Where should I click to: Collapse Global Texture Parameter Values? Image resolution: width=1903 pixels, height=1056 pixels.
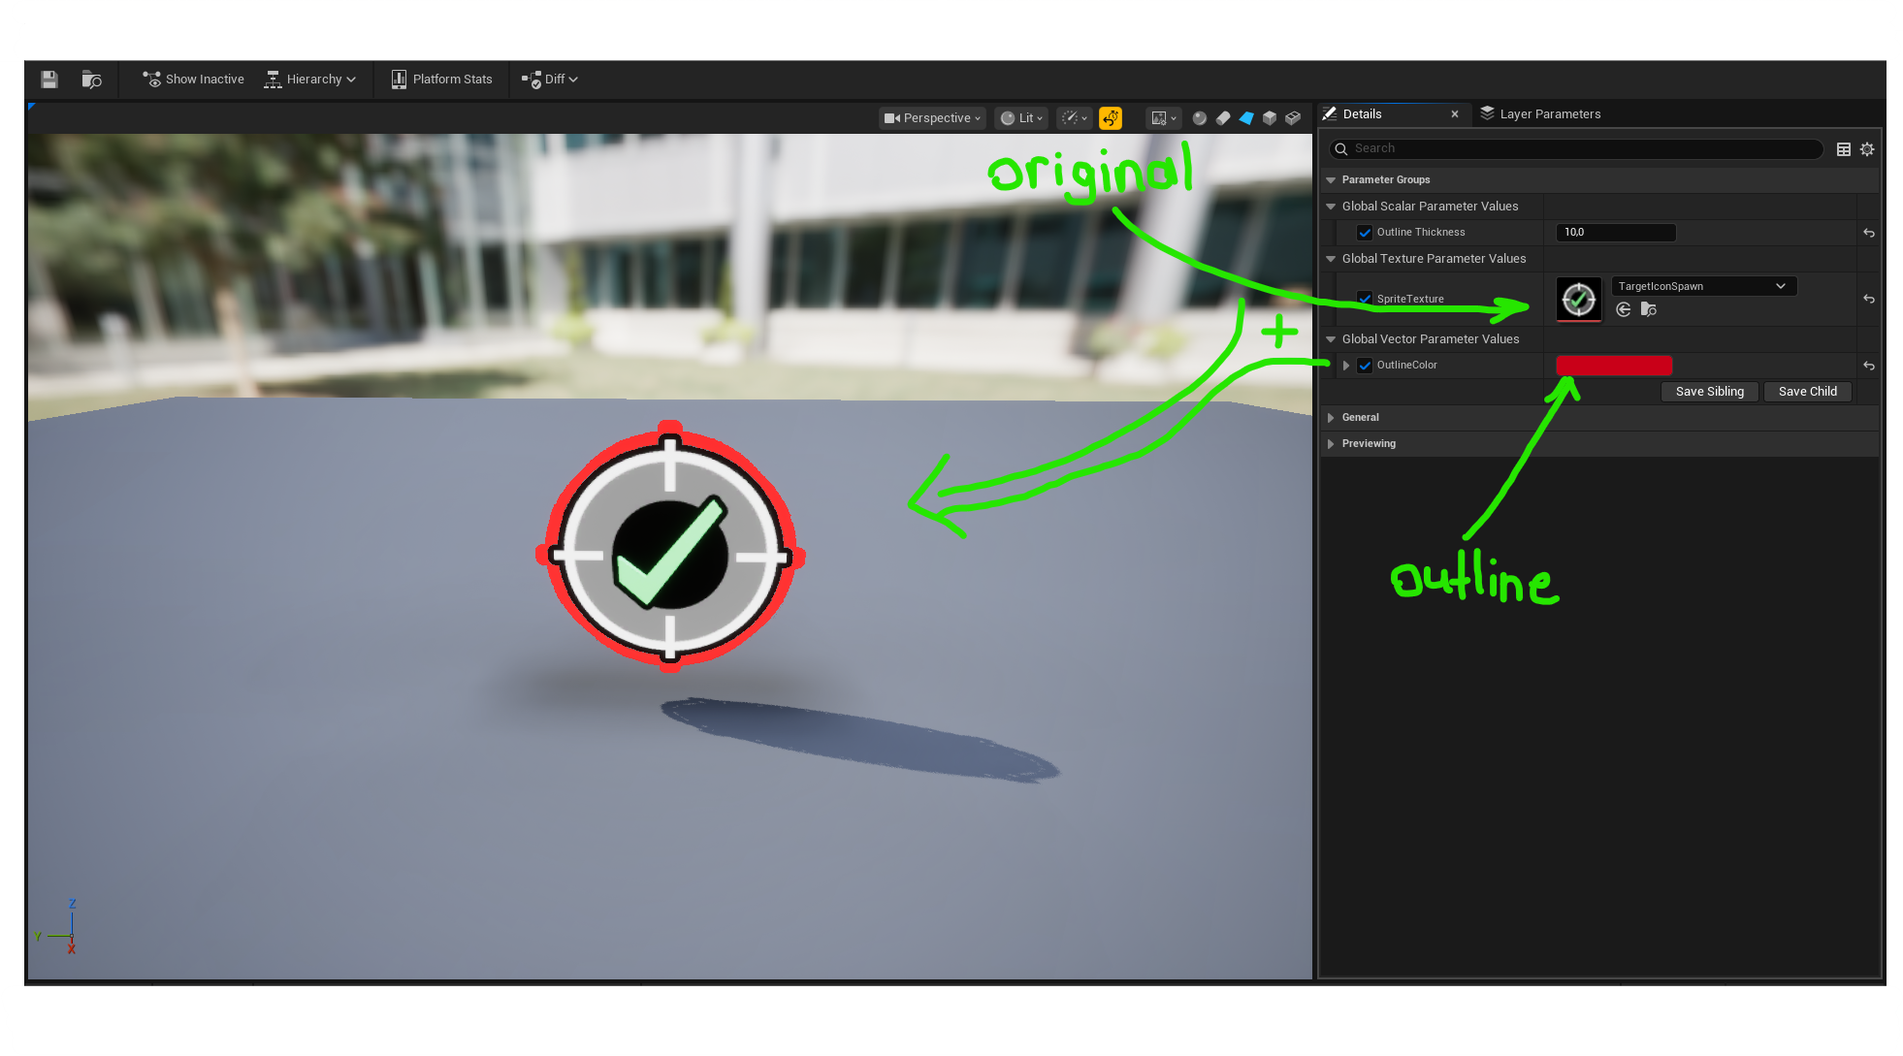[1332, 259]
